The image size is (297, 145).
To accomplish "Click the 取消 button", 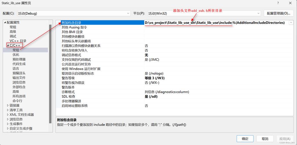I will pos(265,139).
